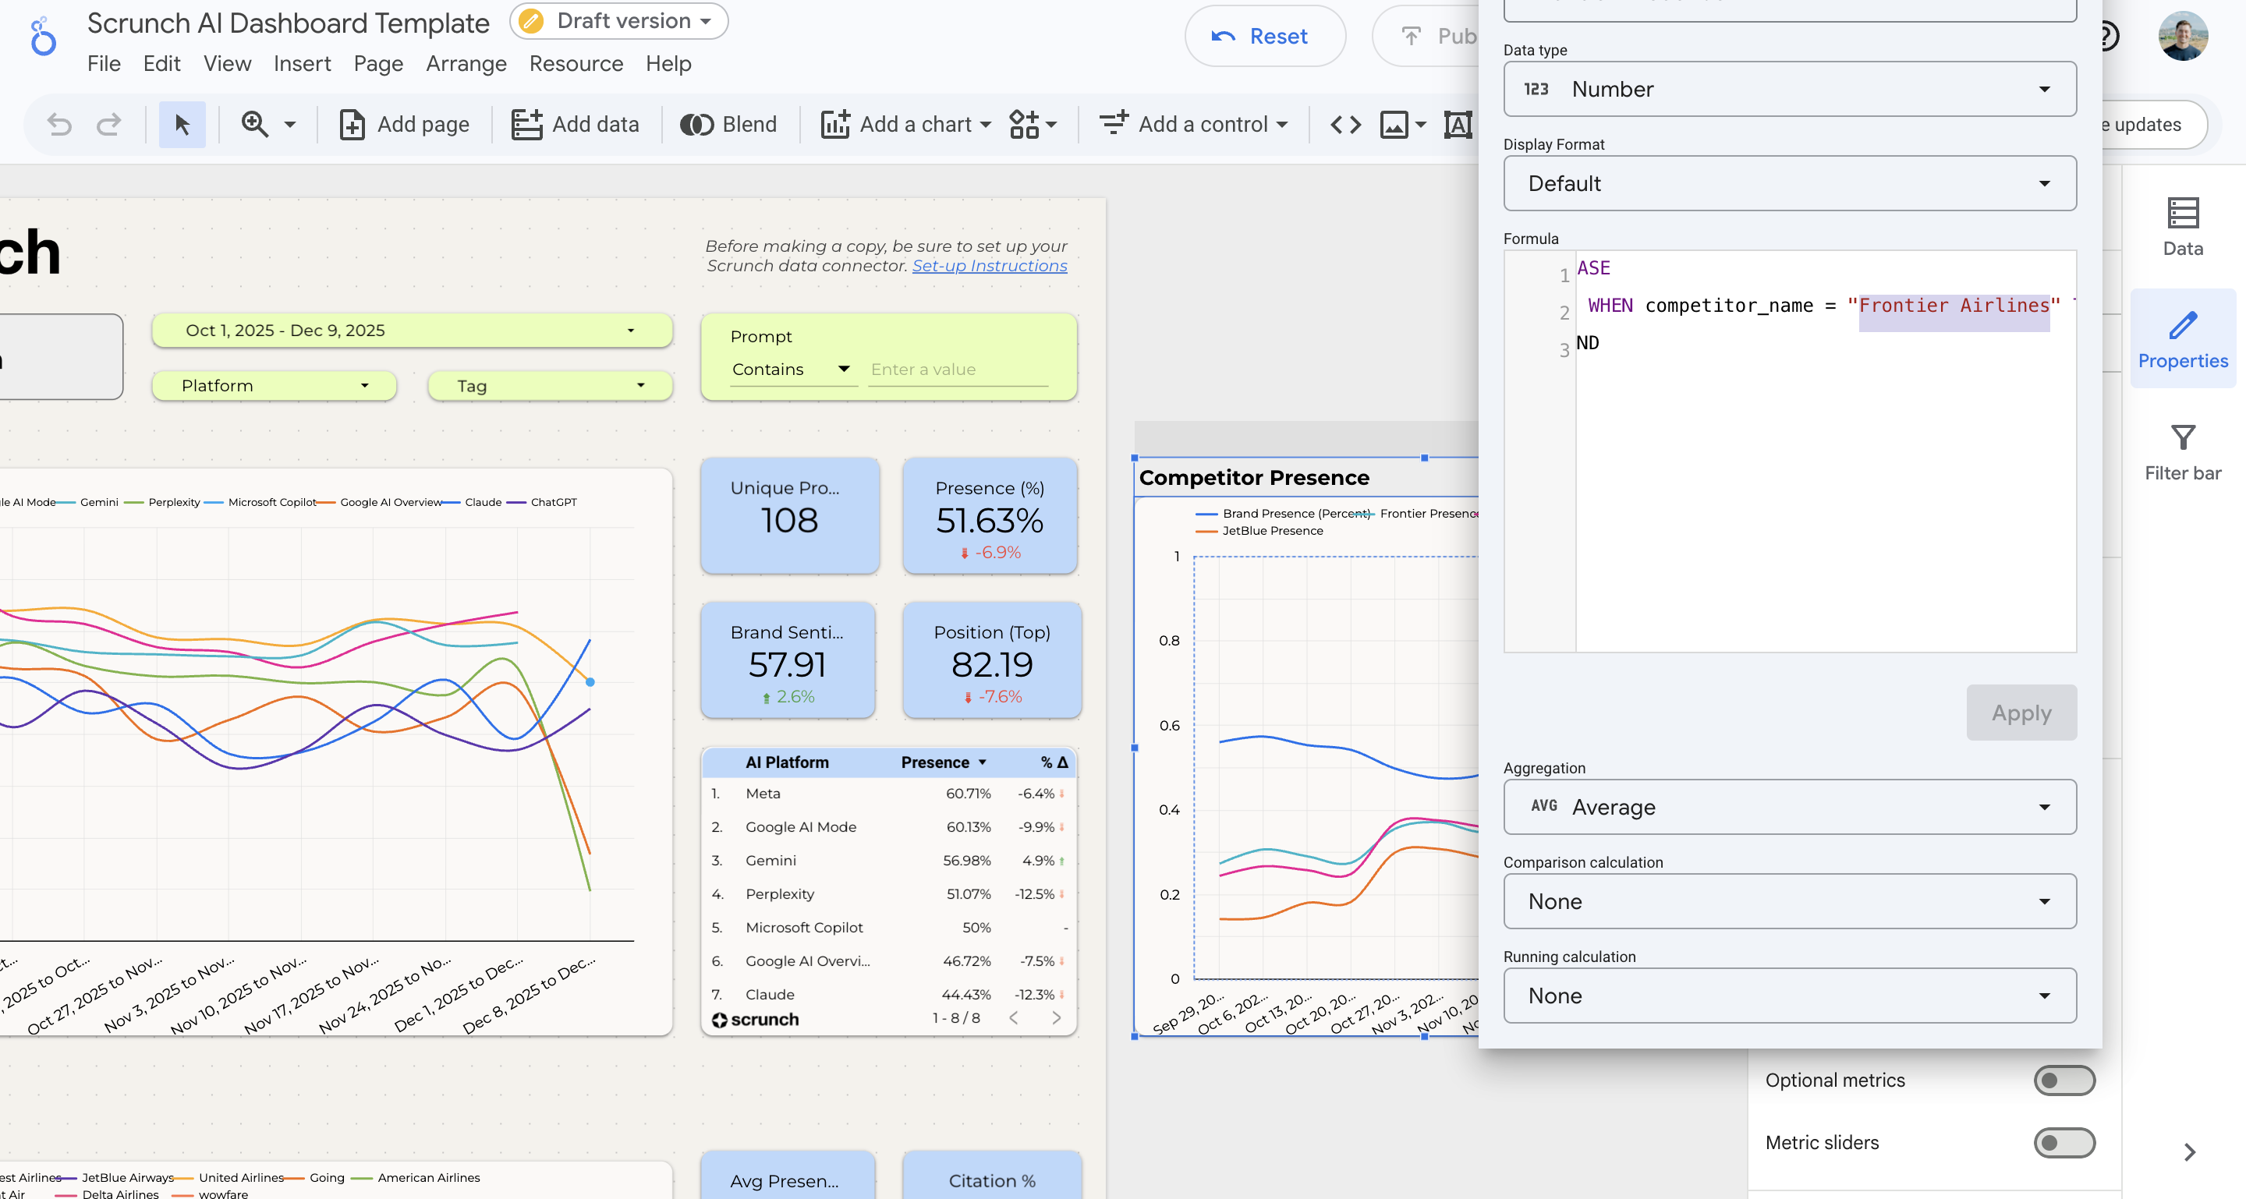Click the redo arrow icon
This screenshot has height=1199, width=2246.
(x=109, y=125)
